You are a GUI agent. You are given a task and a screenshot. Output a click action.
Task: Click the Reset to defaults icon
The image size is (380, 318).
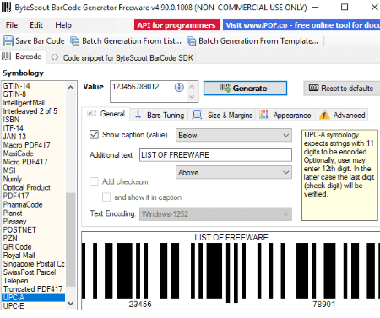click(313, 88)
